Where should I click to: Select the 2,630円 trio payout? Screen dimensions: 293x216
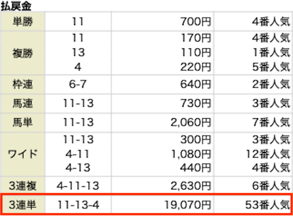point(190,186)
